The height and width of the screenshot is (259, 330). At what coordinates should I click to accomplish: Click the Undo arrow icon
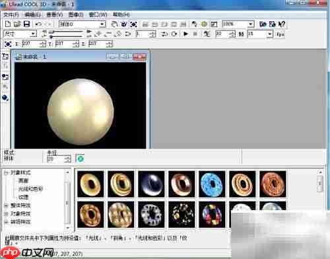39,24
